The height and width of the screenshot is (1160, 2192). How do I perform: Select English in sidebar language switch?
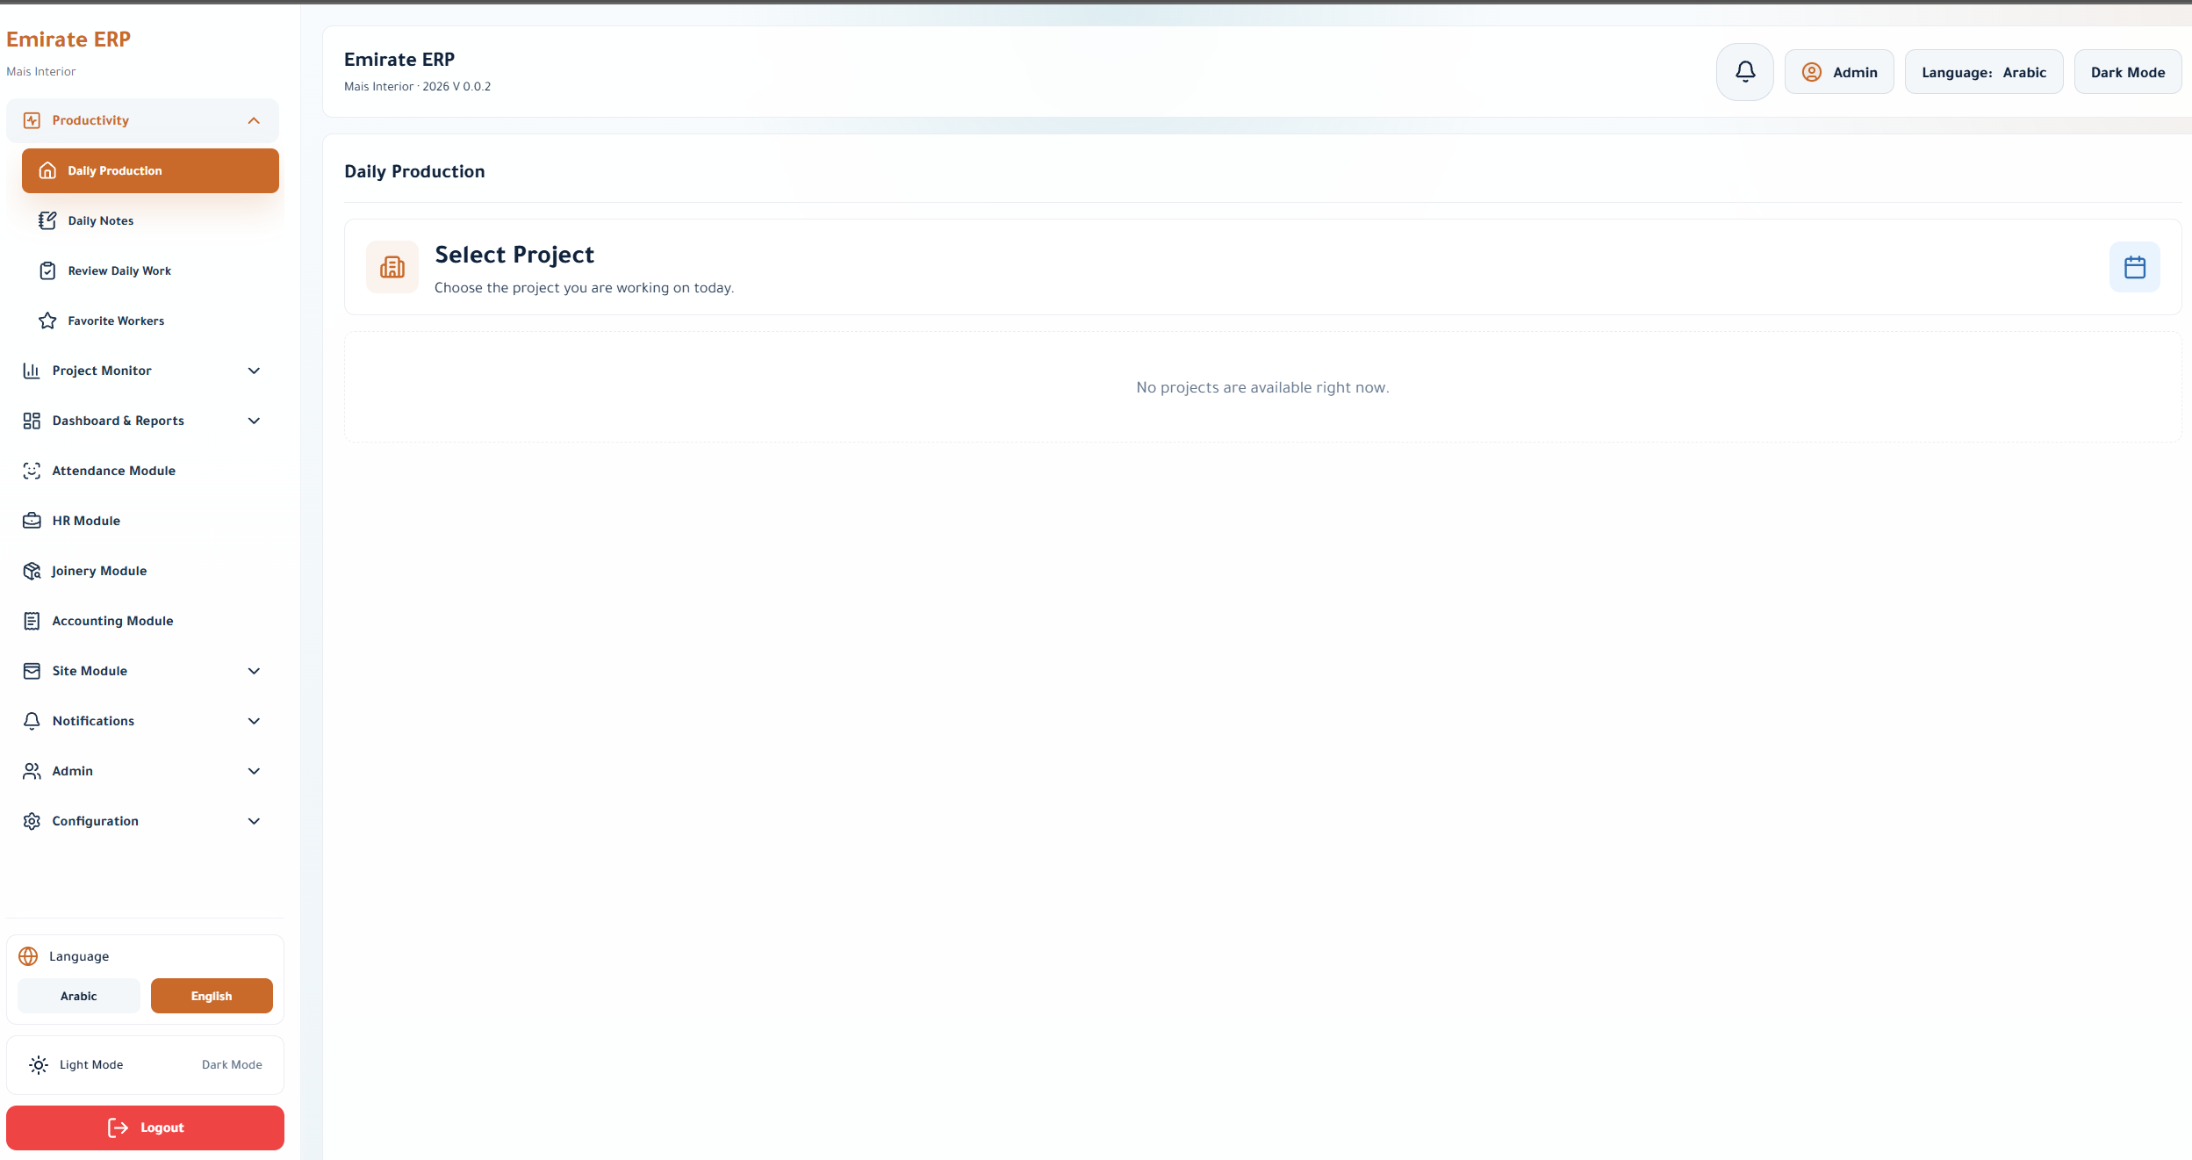(212, 996)
